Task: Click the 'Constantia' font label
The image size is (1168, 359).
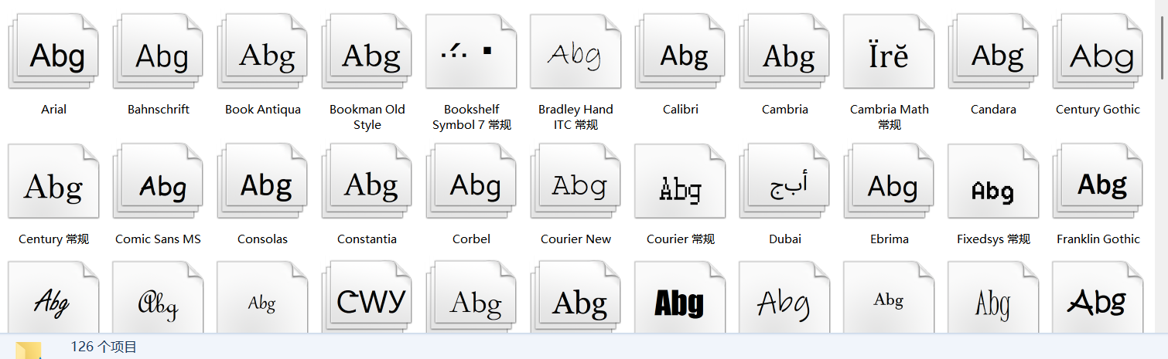Action: tap(367, 239)
